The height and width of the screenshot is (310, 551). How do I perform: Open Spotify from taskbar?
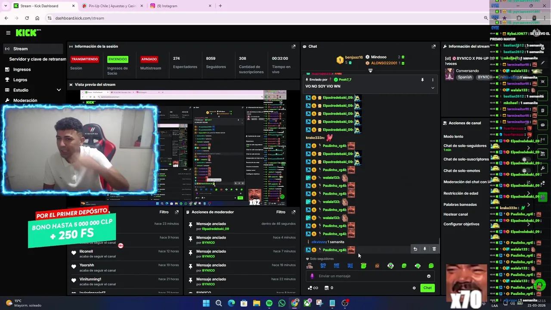pyautogui.click(x=269, y=303)
